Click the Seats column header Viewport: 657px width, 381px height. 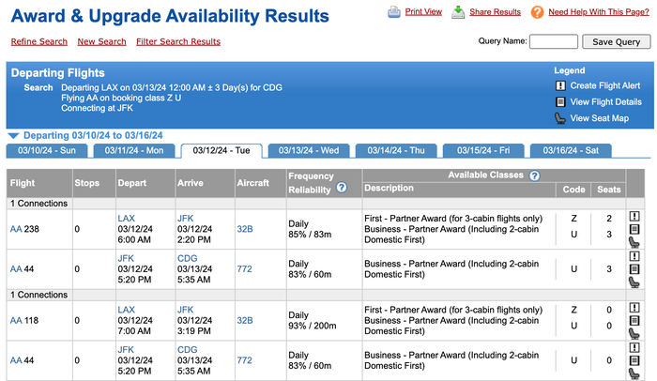pos(609,190)
